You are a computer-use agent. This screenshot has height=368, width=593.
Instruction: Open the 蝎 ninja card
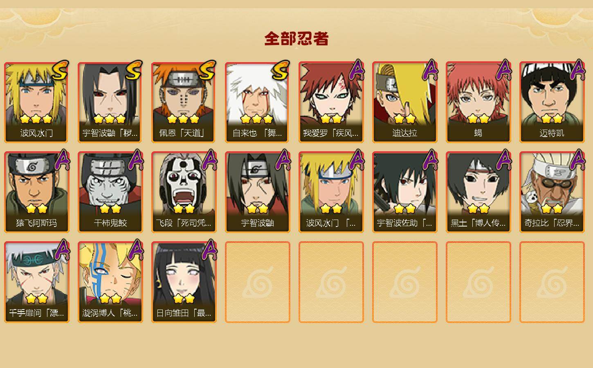coord(478,102)
